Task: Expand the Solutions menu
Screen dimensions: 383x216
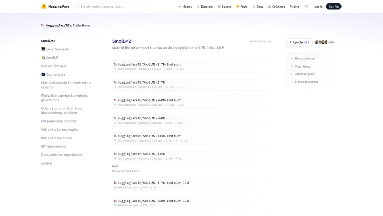Action: [x=277, y=7]
